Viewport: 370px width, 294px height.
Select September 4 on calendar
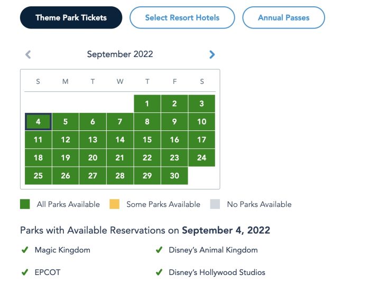pyautogui.click(x=38, y=122)
